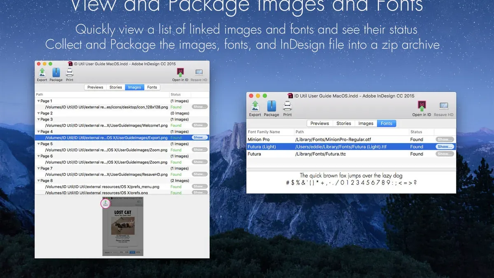The image size is (494, 278).
Task: Open Stories tab in the Fonts window
Action: (x=344, y=123)
